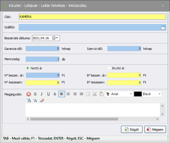Viewport: 170px width, 143px height.
Task: Click the red clear icon in Megjegyzés toolbar
Action: pos(29,94)
